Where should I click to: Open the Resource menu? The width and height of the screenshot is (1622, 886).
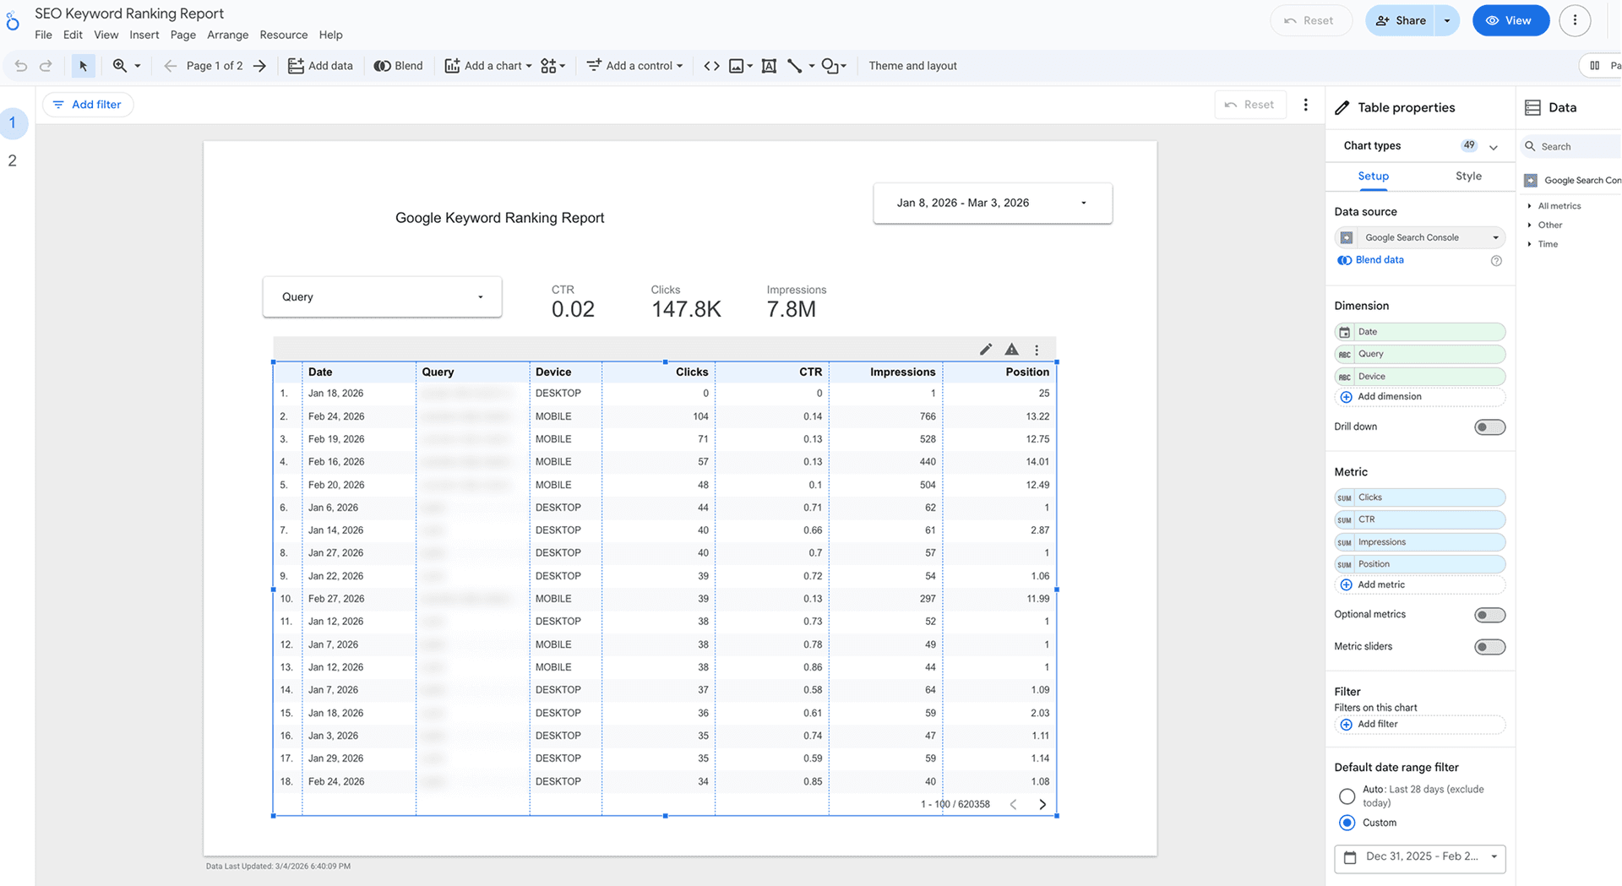click(283, 35)
